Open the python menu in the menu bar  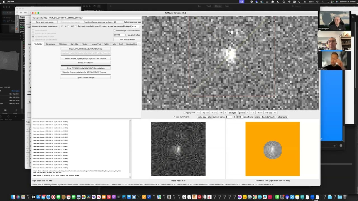tap(11, 2)
